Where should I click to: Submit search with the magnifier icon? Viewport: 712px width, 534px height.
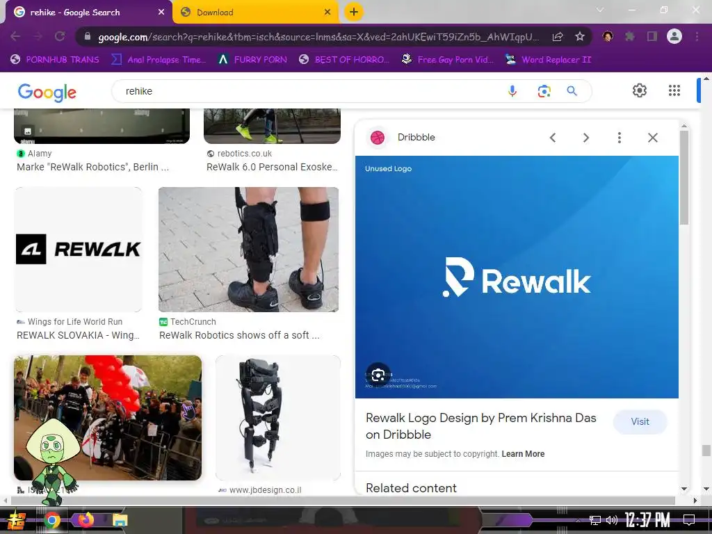(572, 91)
